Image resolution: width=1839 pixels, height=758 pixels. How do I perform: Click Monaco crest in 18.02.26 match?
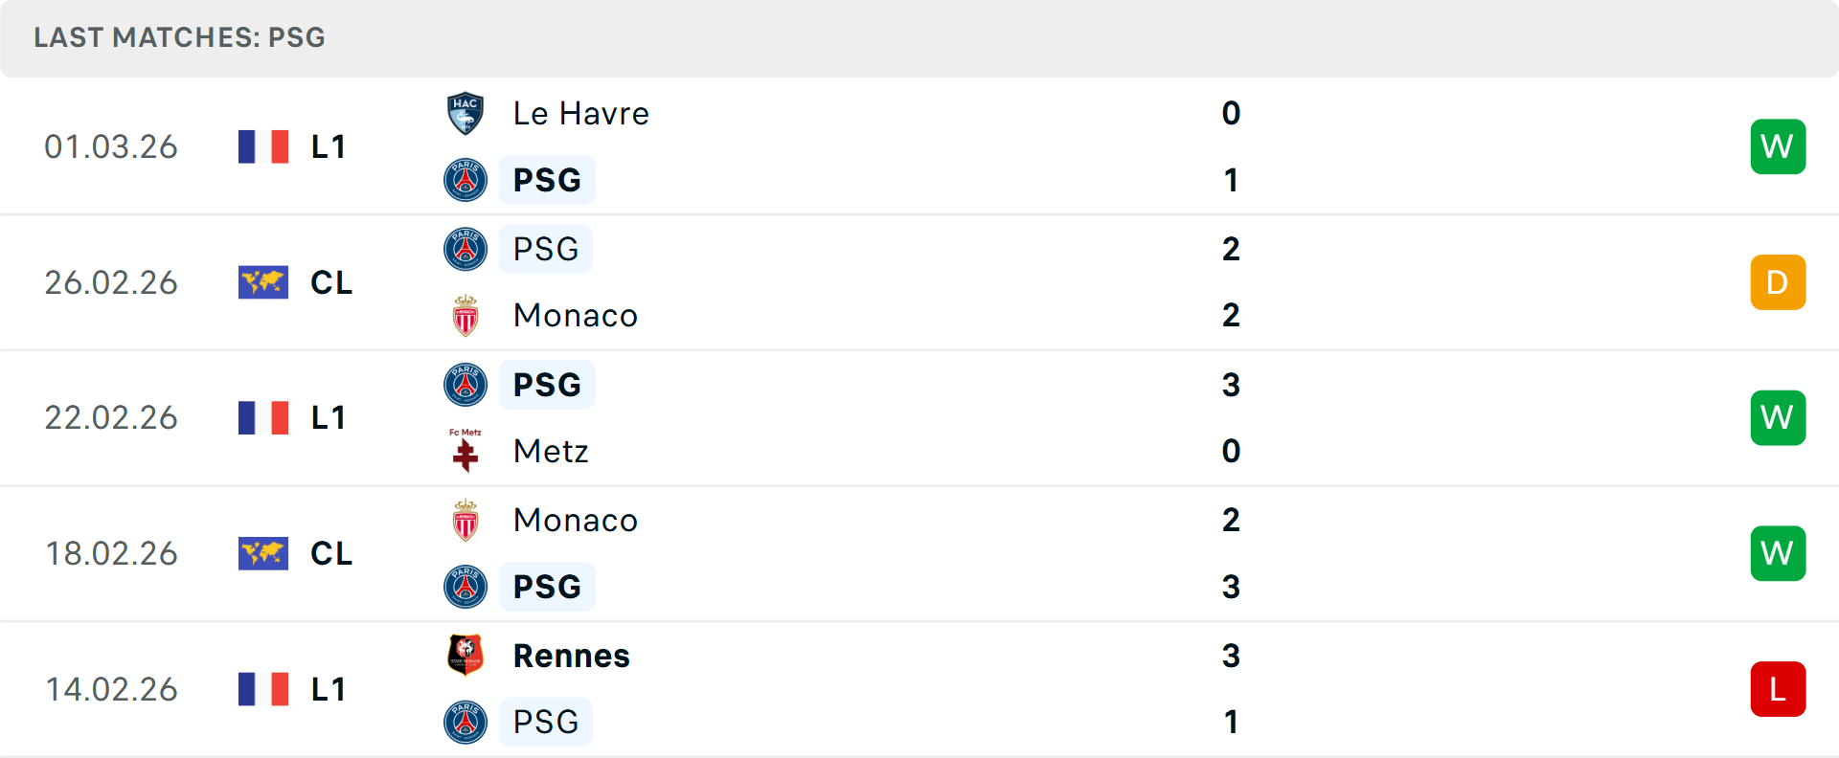click(465, 521)
